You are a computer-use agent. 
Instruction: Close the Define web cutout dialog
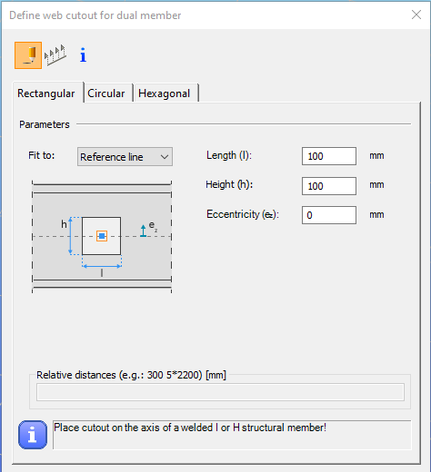pos(416,15)
